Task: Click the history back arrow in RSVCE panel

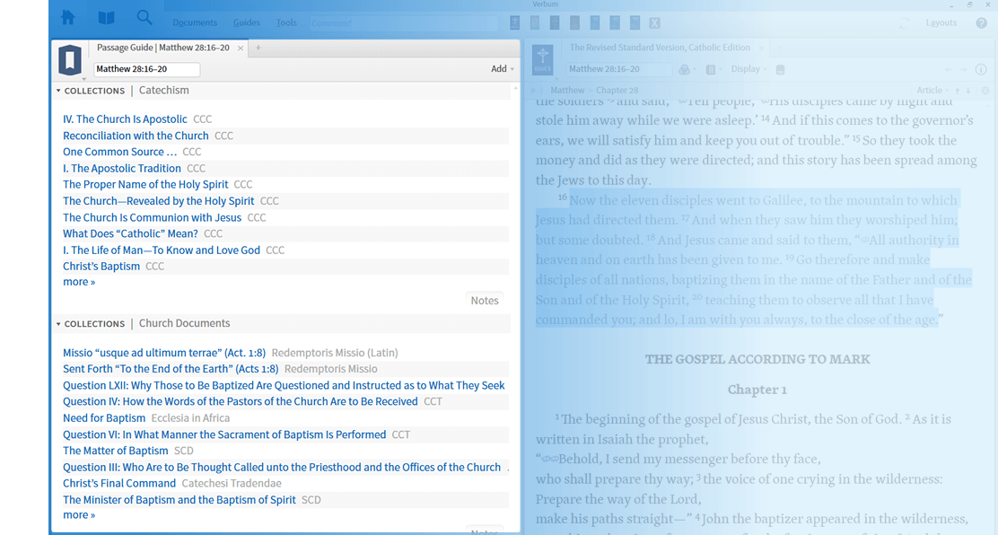Action: pyautogui.click(x=949, y=69)
